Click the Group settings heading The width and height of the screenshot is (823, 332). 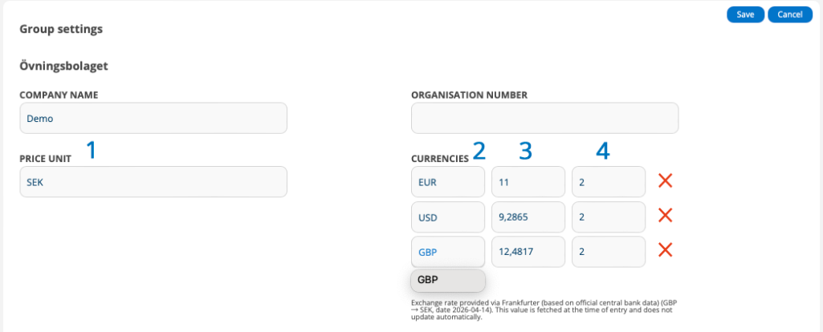pos(61,30)
